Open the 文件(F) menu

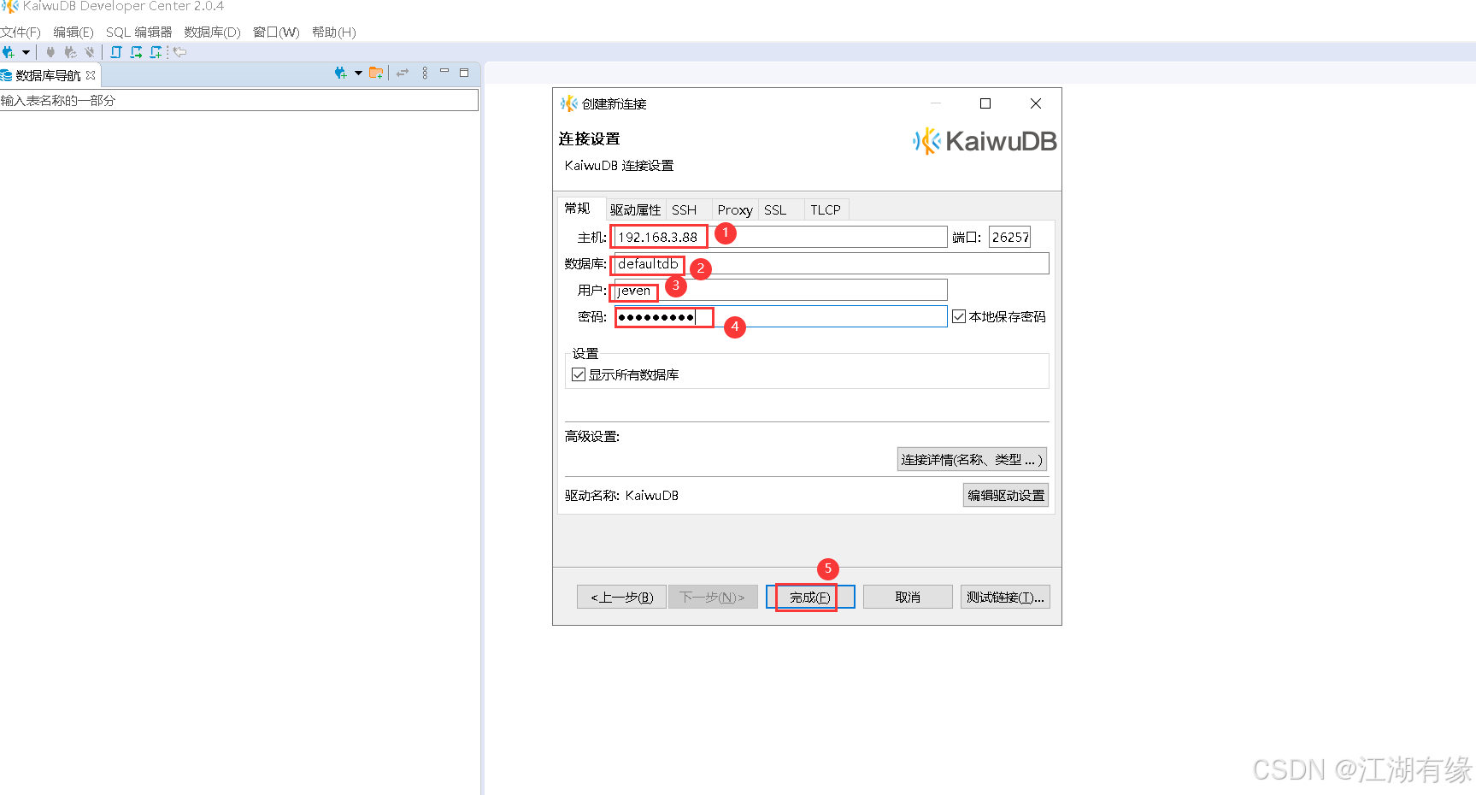(21, 32)
